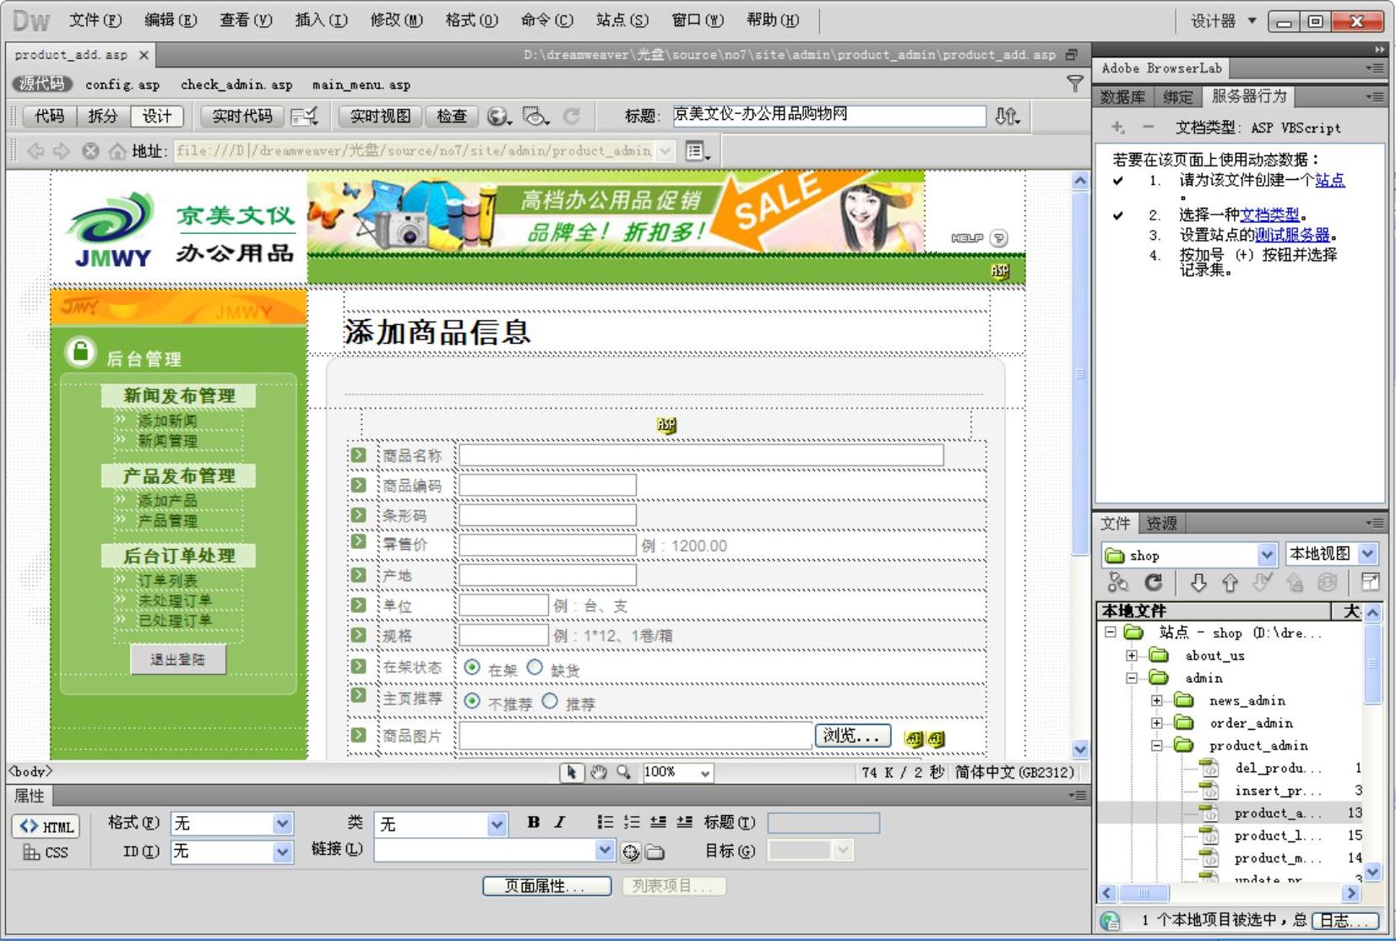Screen dimensions: 1396x941
Task: Toggle the 实时视图 live view button
Action: (x=380, y=116)
